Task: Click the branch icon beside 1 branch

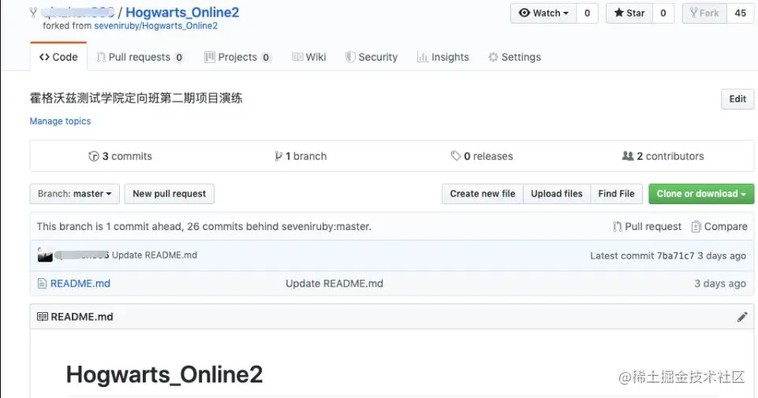Action: (278, 156)
